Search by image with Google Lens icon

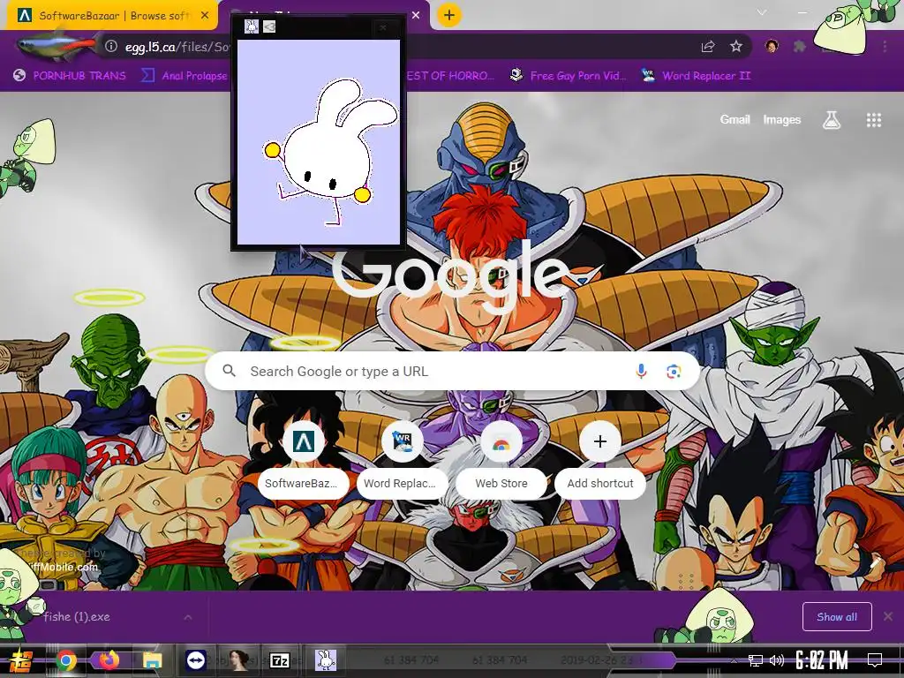coord(674,372)
